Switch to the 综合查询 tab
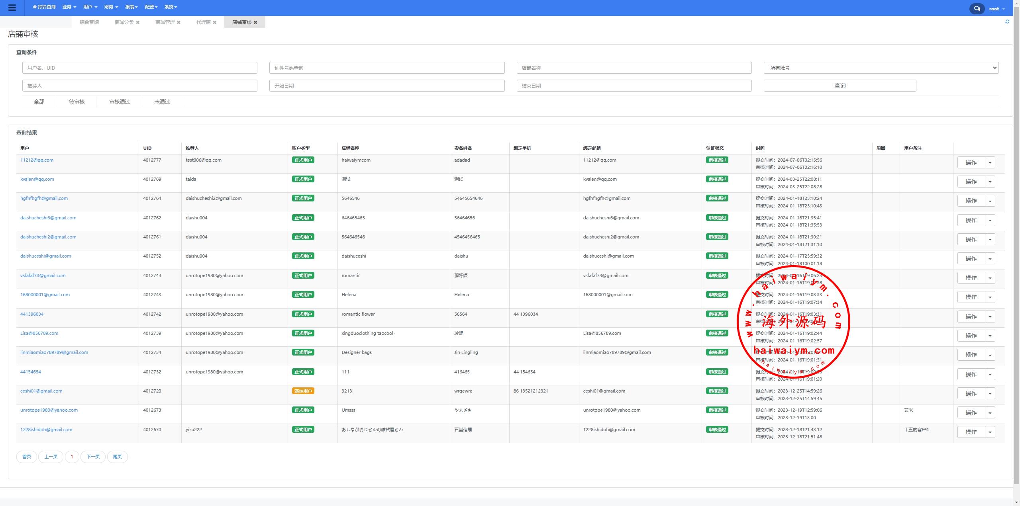 point(89,22)
